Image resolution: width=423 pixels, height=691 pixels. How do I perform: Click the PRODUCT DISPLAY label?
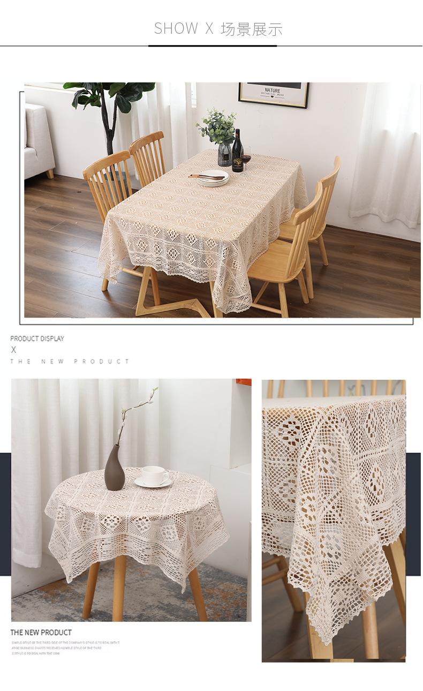click(x=37, y=339)
